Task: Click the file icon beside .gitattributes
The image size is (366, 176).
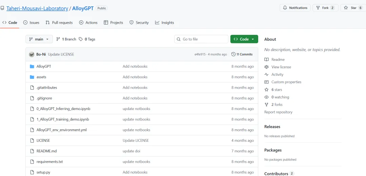Action: pyautogui.click(x=32, y=88)
